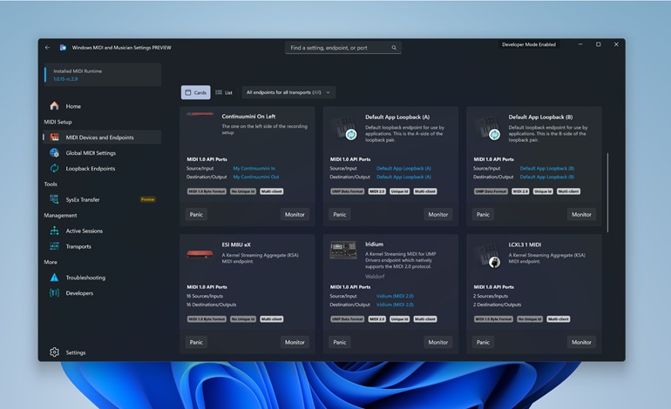Click the MIDI app icon in title bar
Screen dimensions: 671x409
(63, 48)
